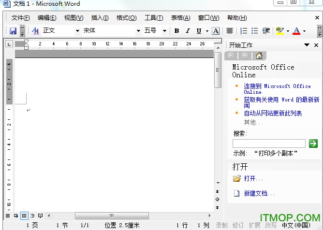Image resolution: width=323 pixels, height=230 pixels.
Task: Click the tab stop selector L button
Action: click(9, 44)
